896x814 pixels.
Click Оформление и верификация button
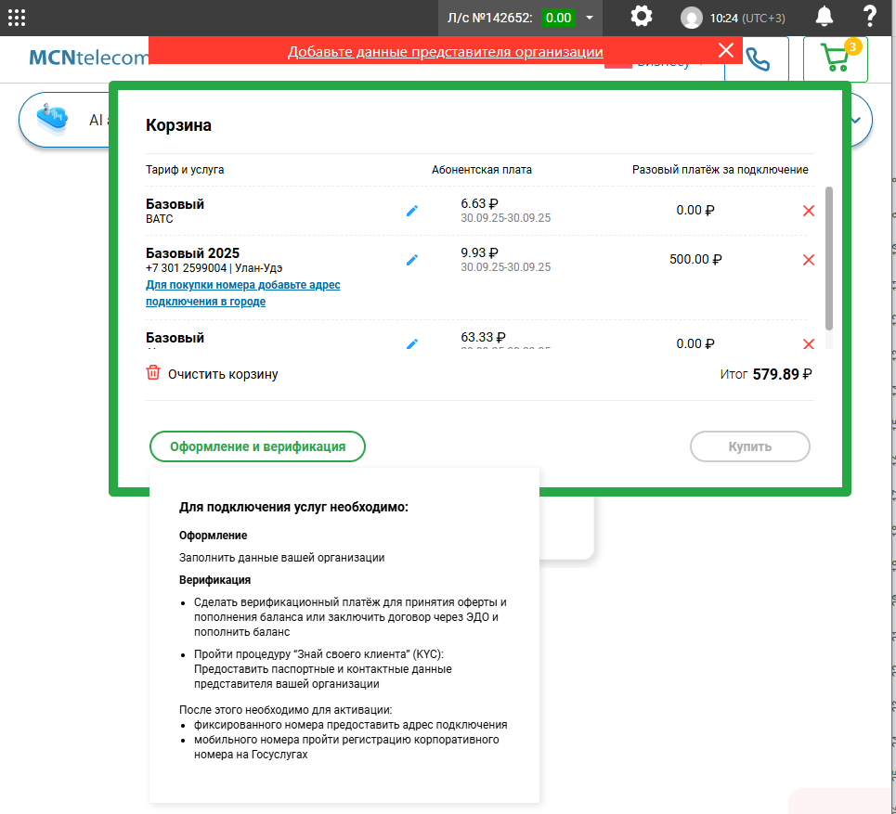(257, 446)
